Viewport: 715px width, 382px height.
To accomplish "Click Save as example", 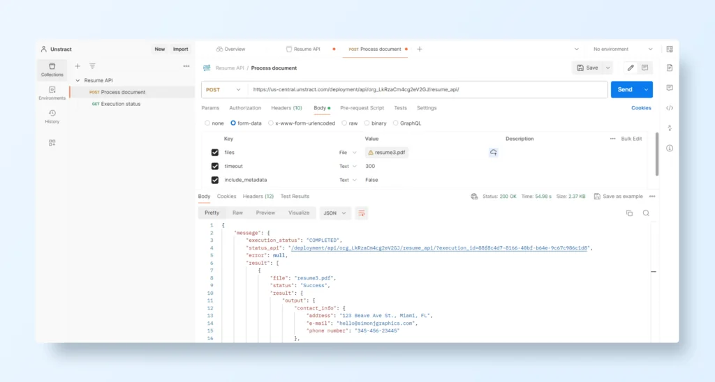I will click(x=619, y=197).
